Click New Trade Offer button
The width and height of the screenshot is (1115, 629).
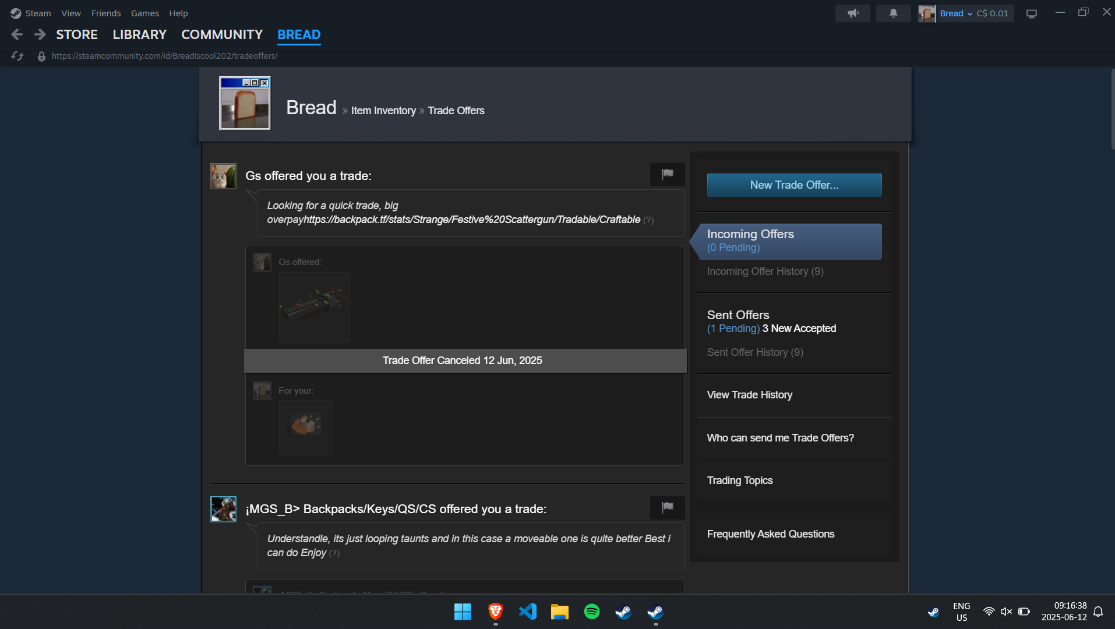click(794, 185)
